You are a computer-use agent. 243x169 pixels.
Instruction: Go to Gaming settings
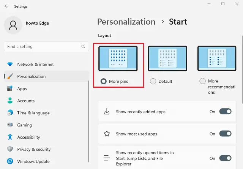tap(46, 125)
